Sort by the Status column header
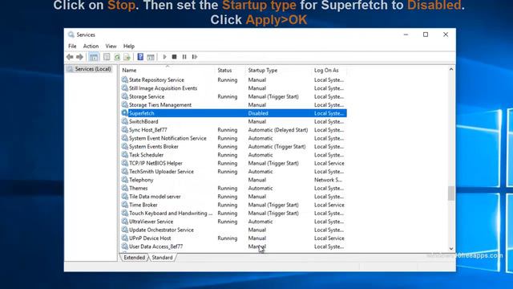Screen dimensions: 513x289 pyautogui.click(x=230, y=70)
